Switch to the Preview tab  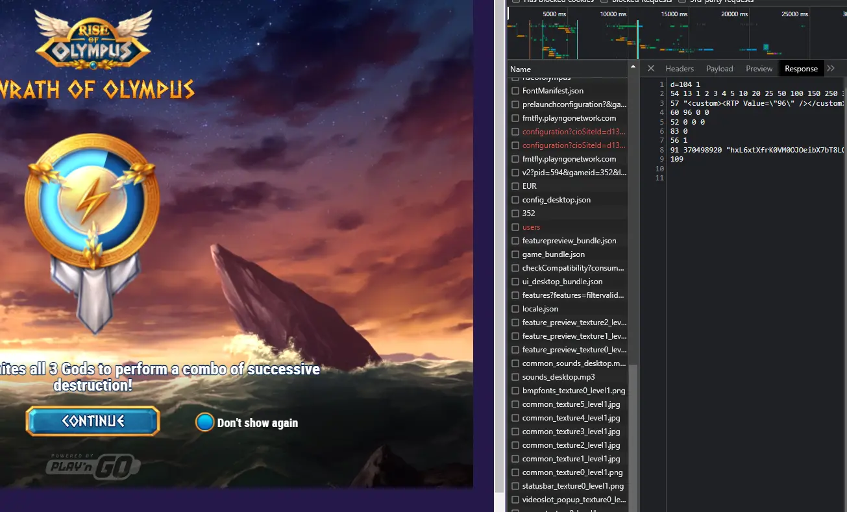coord(759,69)
